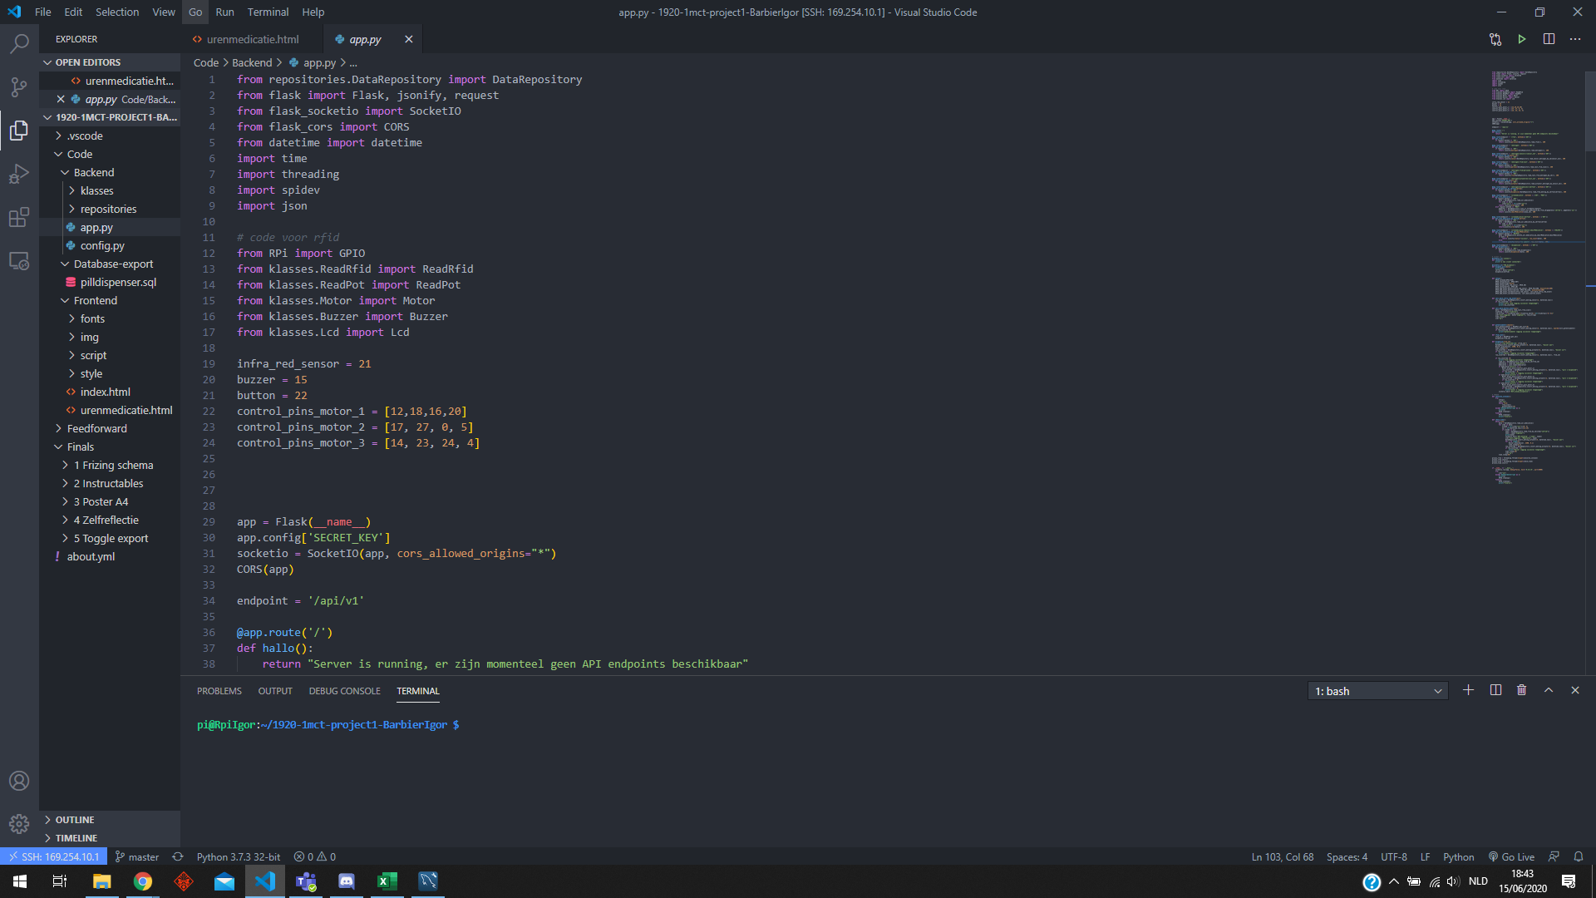The image size is (1596, 898).
Task: Maximize the terminal panel size
Action: (1549, 690)
